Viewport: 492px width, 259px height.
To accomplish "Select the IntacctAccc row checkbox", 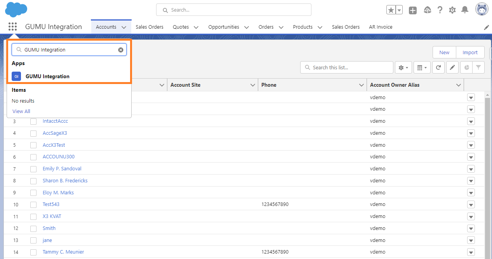I will click(33, 121).
